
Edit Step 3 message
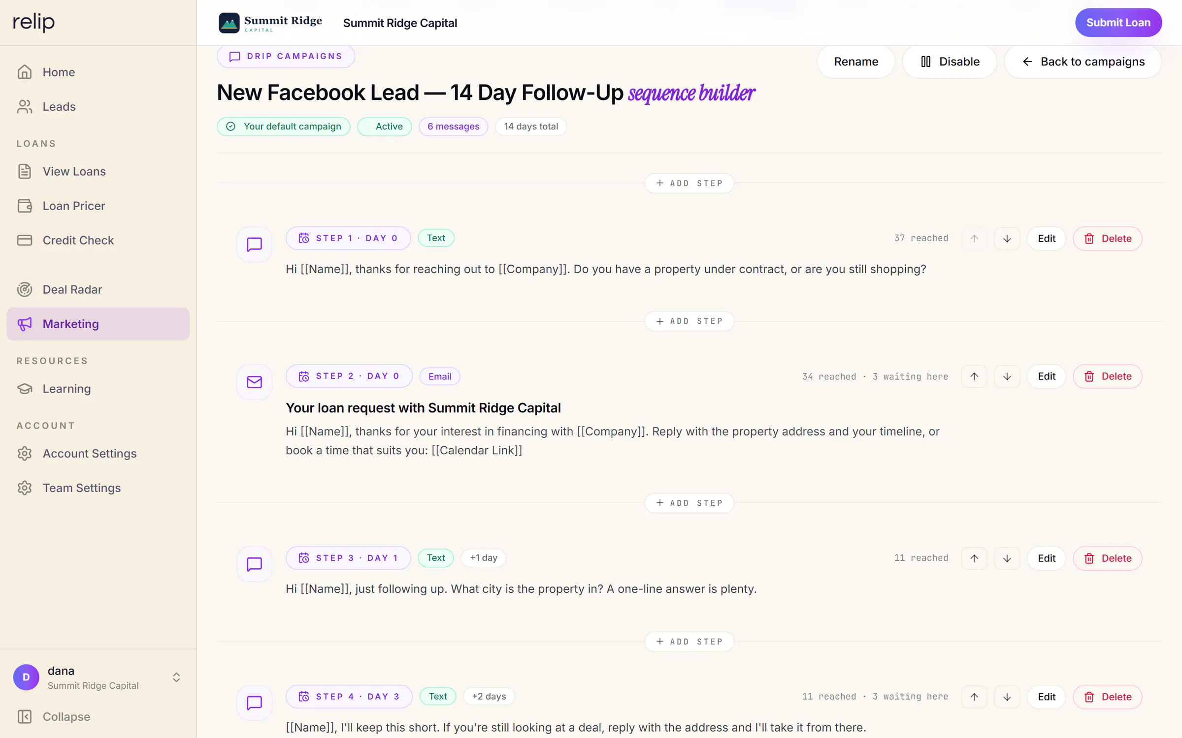tap(1046, 558)
